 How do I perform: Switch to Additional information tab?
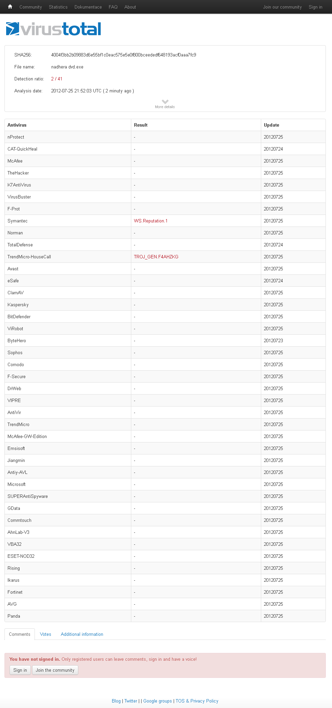82,634
